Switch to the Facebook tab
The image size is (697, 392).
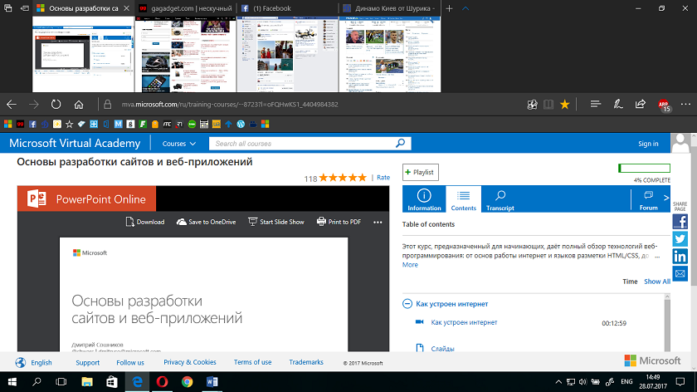coord(288,8)
